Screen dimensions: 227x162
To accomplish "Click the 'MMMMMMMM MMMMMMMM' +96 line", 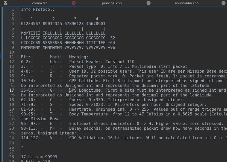I will (68, 47).
